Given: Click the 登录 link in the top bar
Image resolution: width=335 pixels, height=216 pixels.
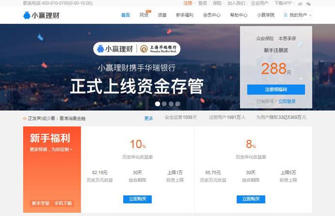Looking at the screenshot, I should (202, 3).
